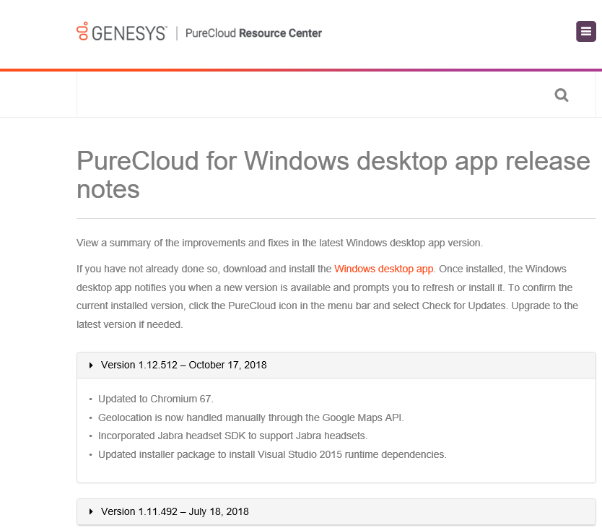Follow the Windows desktop app link
This screenshot has height=528, width=602.
383,269
